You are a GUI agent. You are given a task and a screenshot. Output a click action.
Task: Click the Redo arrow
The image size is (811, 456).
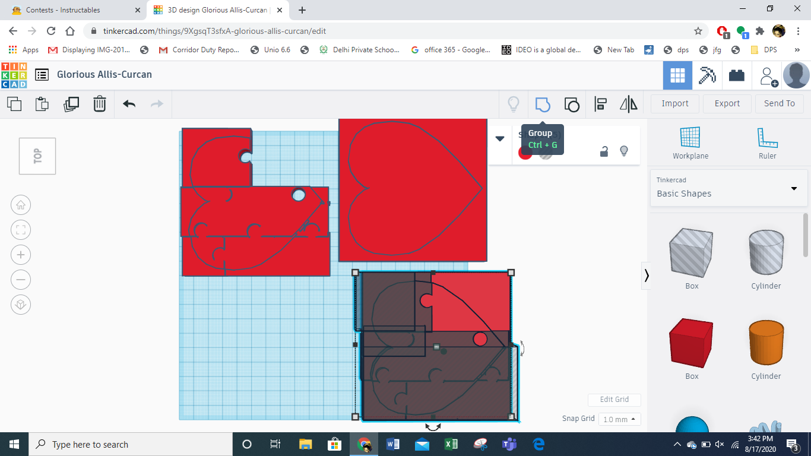[x=157, y=104]
